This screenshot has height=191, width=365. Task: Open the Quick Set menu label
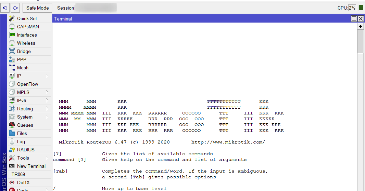(x=27, y=18)
